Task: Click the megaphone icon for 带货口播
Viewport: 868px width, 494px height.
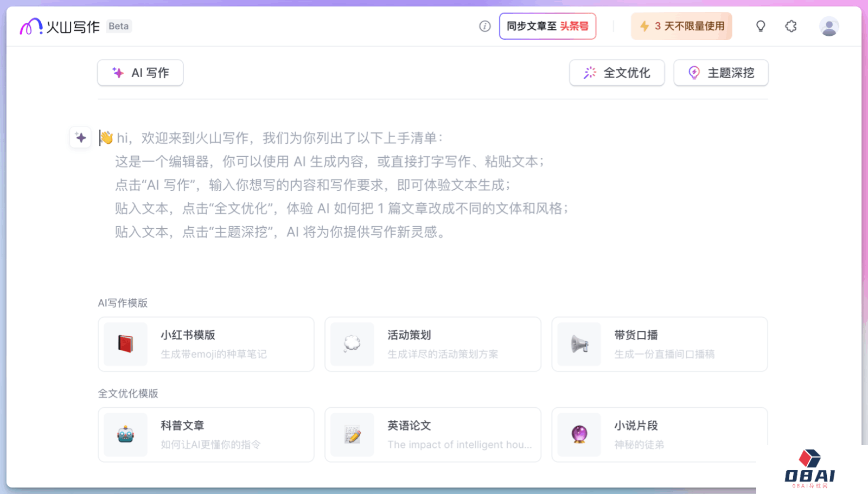Action: [579, 344]
